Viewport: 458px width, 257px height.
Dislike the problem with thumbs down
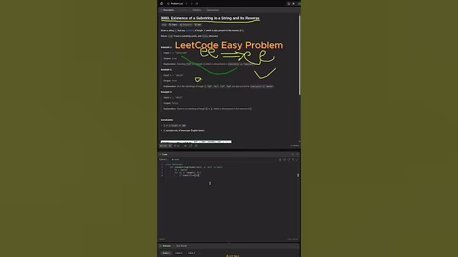(x=170, y=146)
